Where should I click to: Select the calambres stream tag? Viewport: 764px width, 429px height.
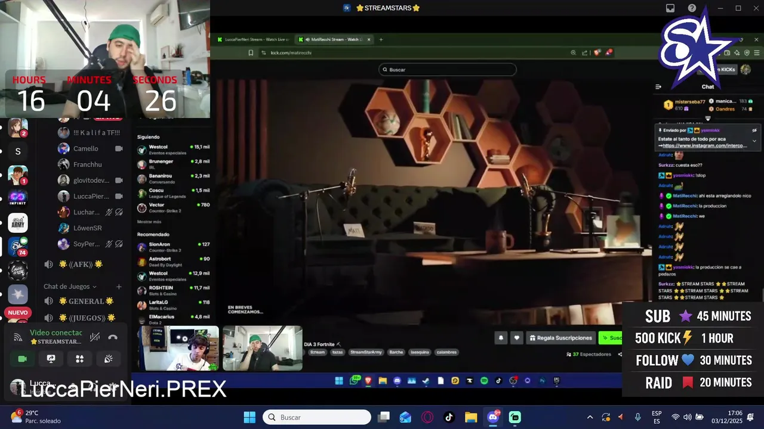(446, 352)
